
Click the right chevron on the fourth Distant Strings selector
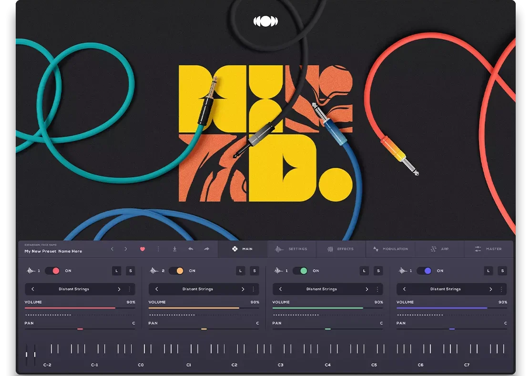coord(490,289)
